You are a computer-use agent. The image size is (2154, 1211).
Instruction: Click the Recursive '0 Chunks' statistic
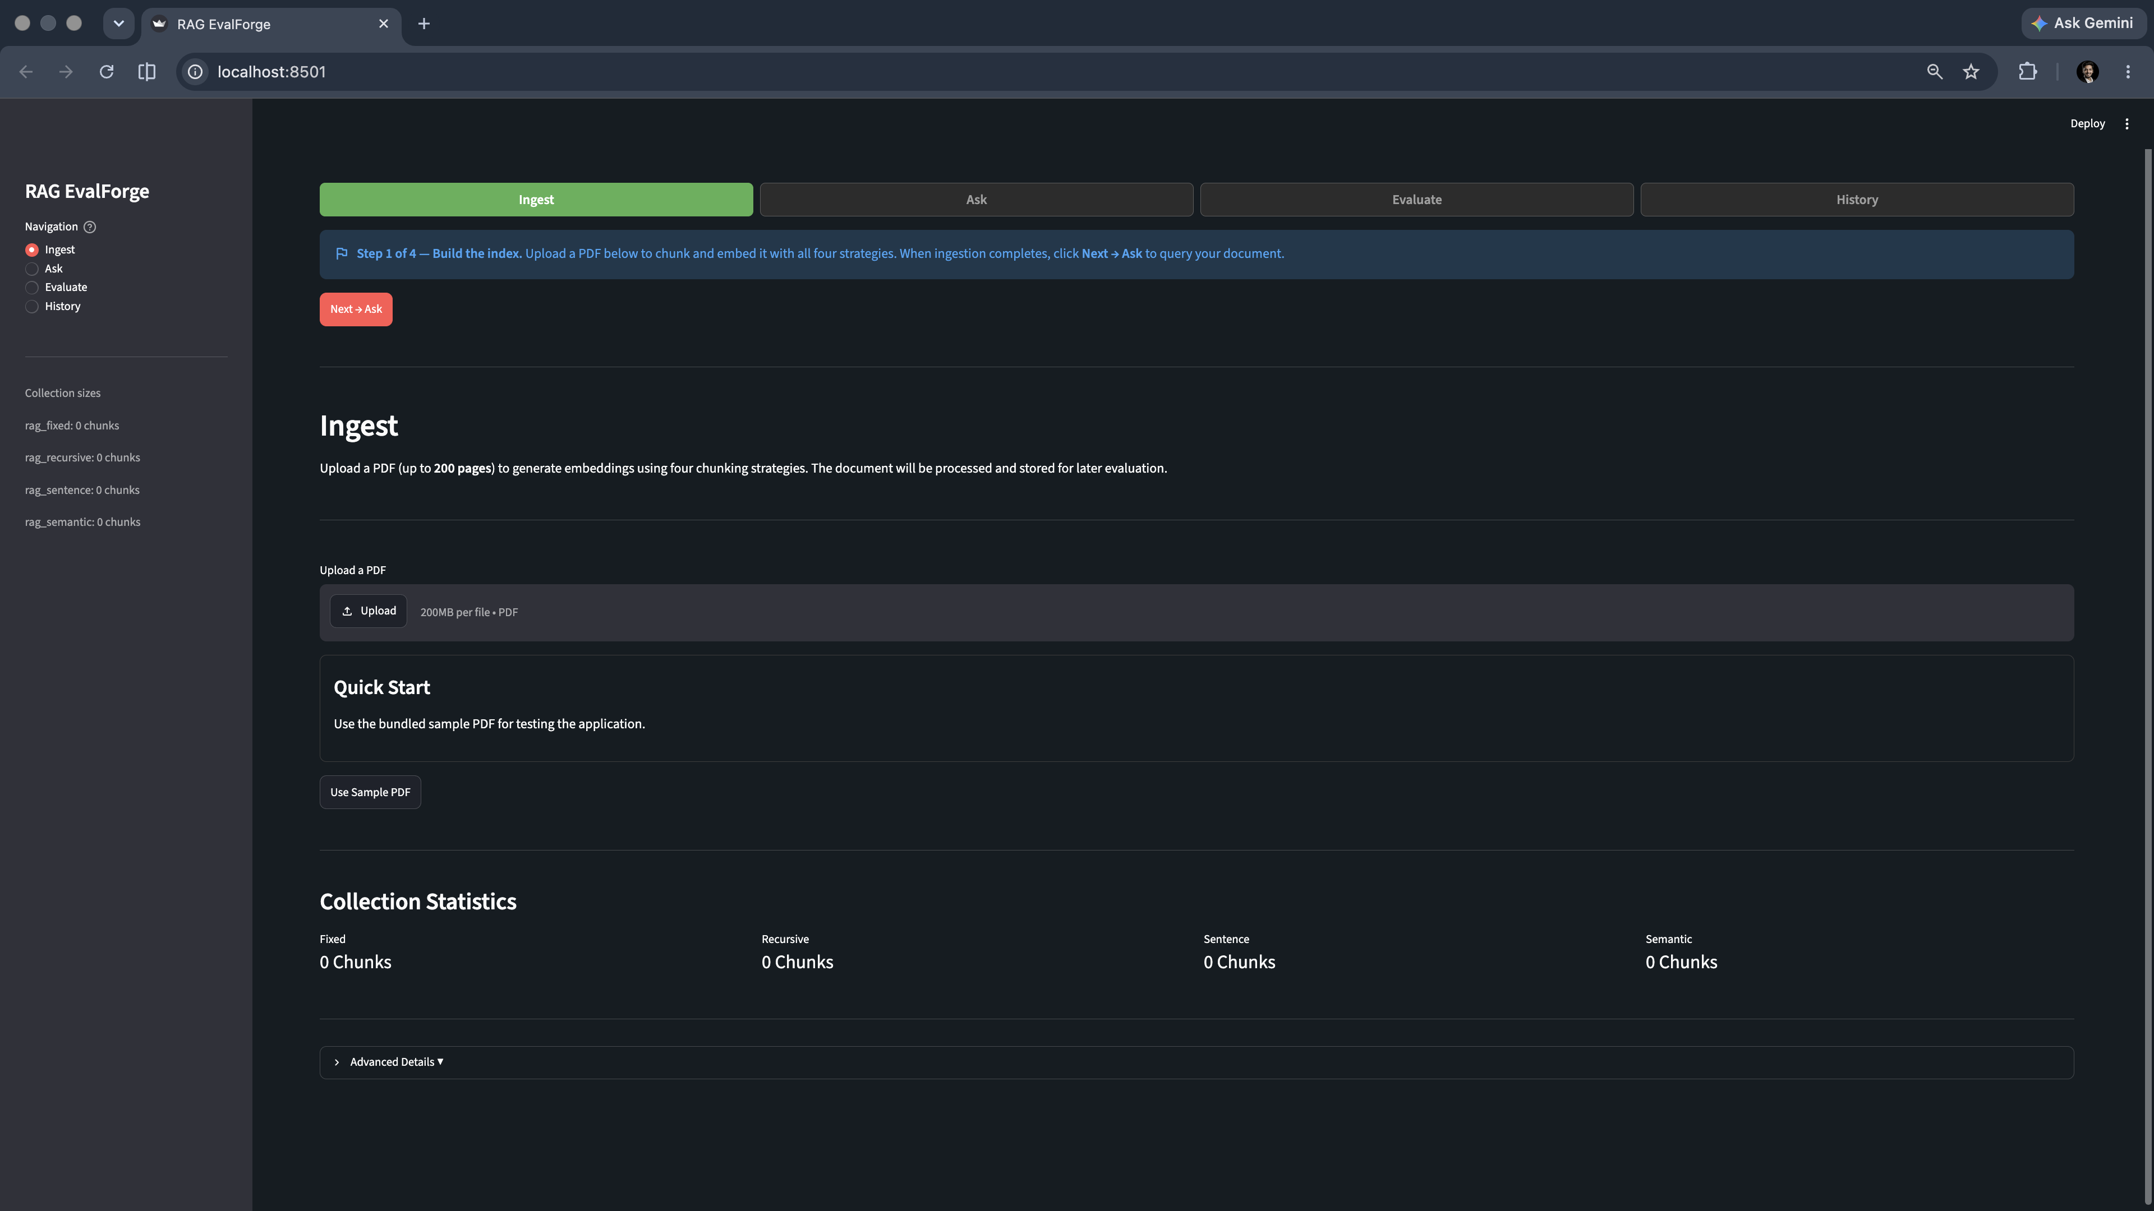point(797,962)
